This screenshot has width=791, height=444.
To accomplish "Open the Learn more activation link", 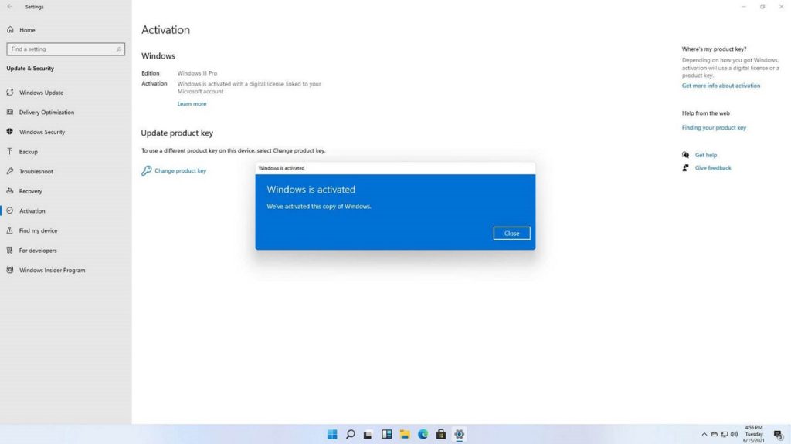I will pyautogui.click(x=192, y=103).
